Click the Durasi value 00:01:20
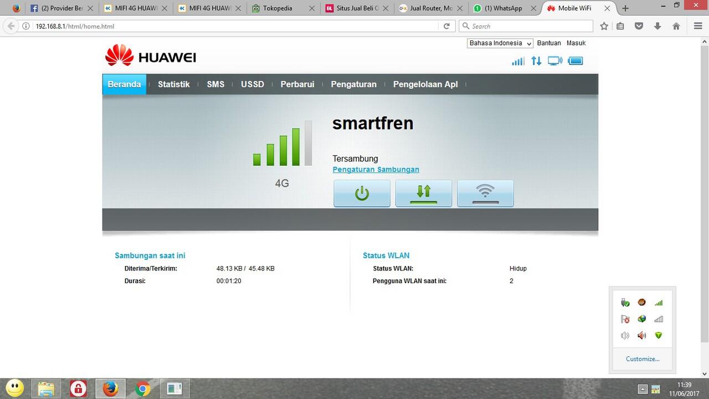The height and width of the screenshot is (399, 709). point(229,281)
